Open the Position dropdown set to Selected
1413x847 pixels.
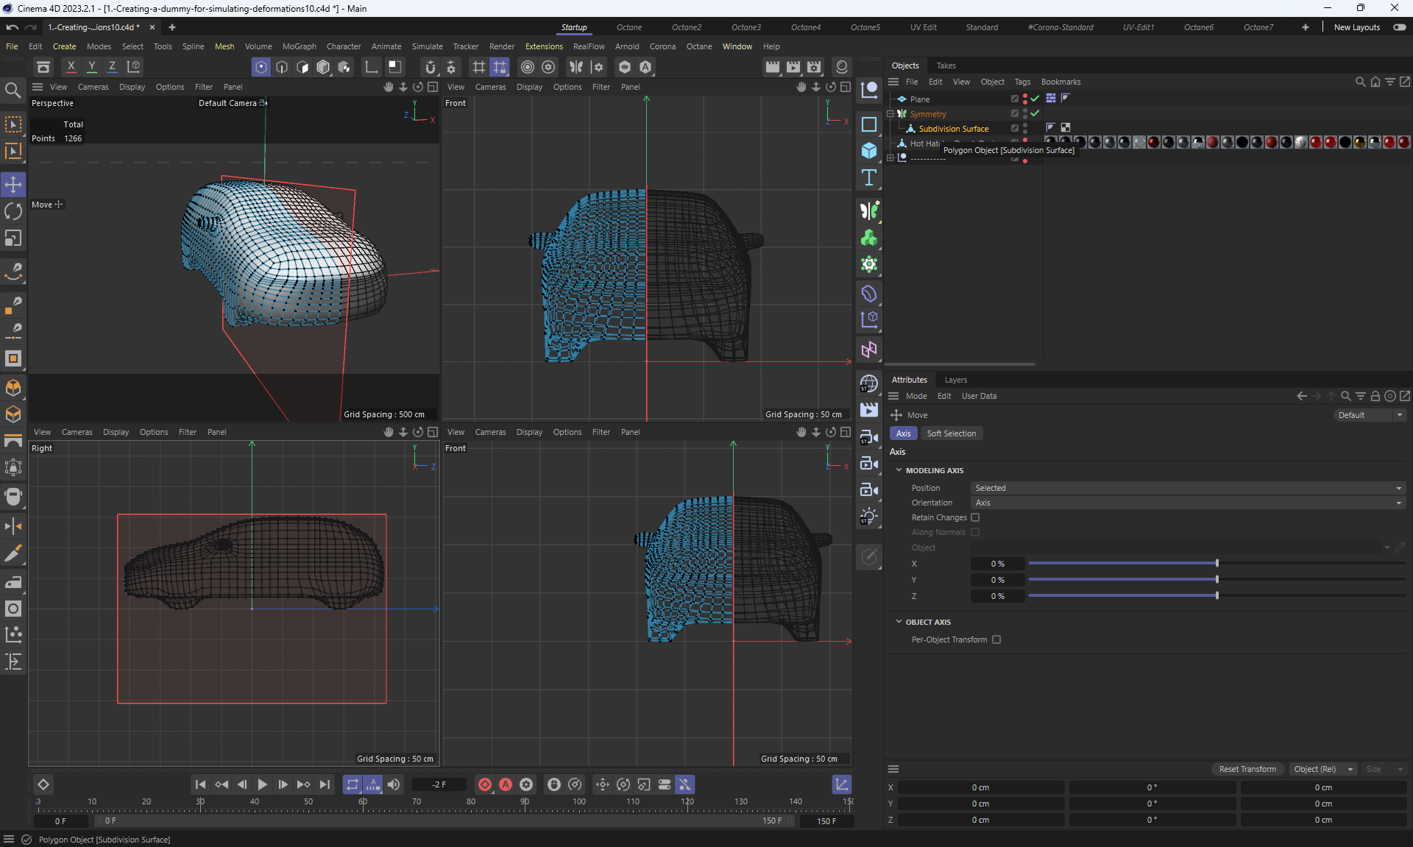point(1187,488)
